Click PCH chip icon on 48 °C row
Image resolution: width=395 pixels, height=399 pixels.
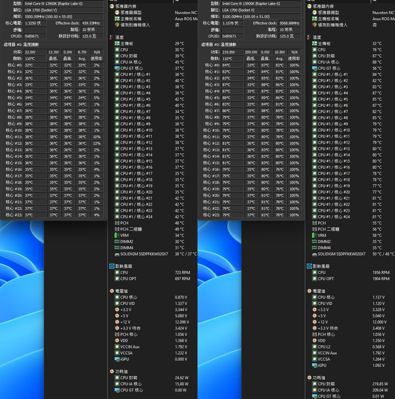click(117, 223)
